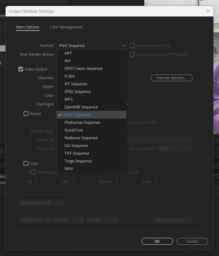219x256 pixels.
Task: Pick WAV audio format
Action: [69, 169]
